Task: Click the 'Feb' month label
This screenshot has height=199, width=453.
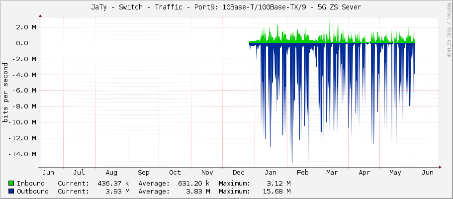Action: [x=302, y=173]
